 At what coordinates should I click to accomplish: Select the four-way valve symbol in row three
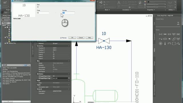[160, 43]
